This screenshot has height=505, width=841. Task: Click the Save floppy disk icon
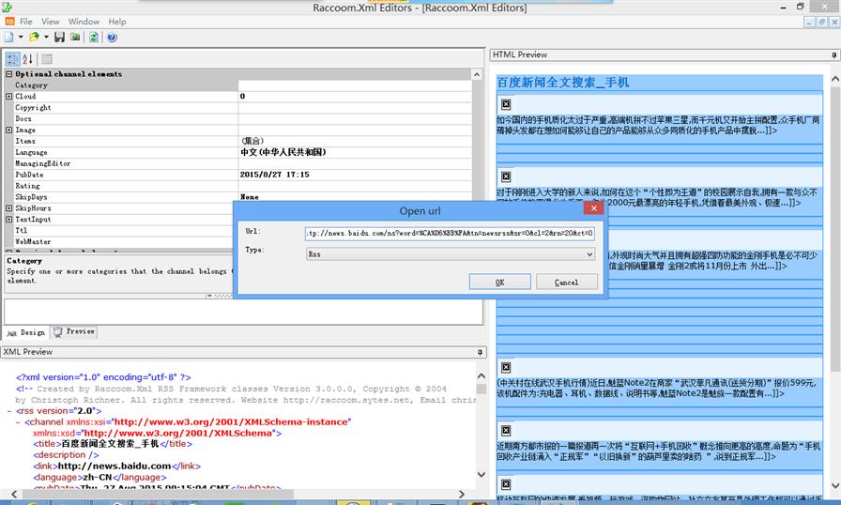click(59, 37)
